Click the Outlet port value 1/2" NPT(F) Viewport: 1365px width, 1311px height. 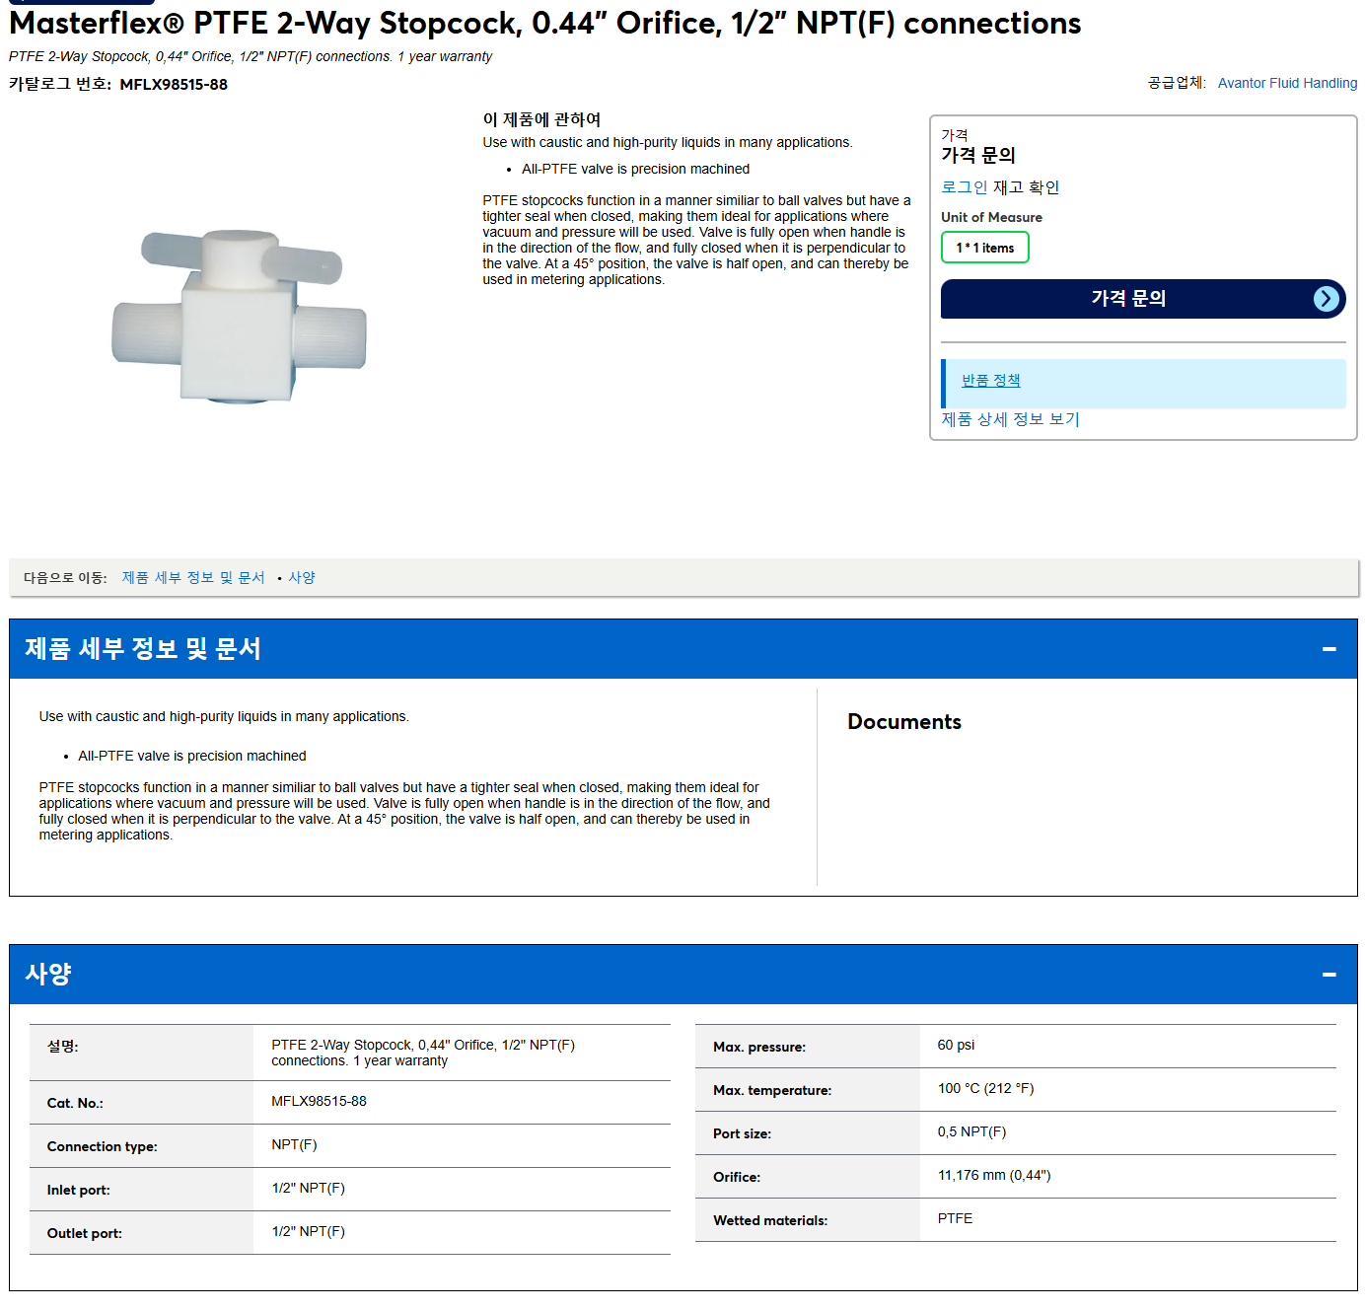click(308, 1231)
